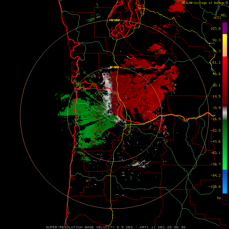This screenshot has width=229, height=229.
Task: Click the 100 NMI range ring label
Action: [x=114, y=20]
